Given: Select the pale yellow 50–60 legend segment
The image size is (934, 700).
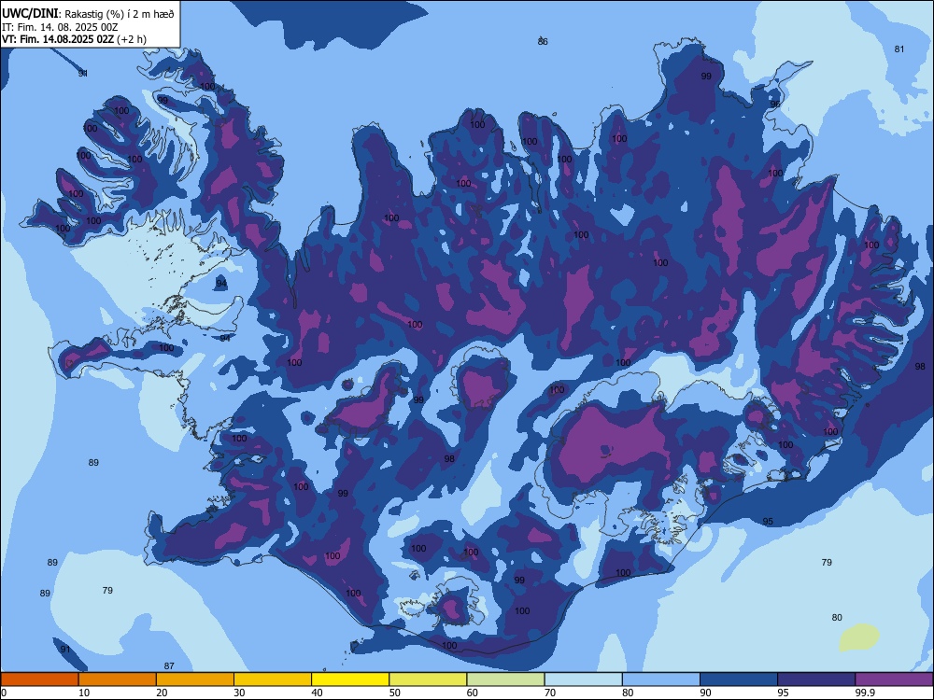Looking at the screenshot, I should pyautogui.click(x=428, y=679).
